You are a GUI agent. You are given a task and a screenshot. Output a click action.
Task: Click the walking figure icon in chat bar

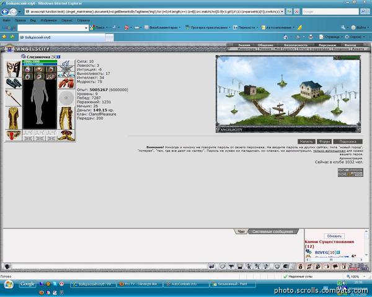pos(249,267)
